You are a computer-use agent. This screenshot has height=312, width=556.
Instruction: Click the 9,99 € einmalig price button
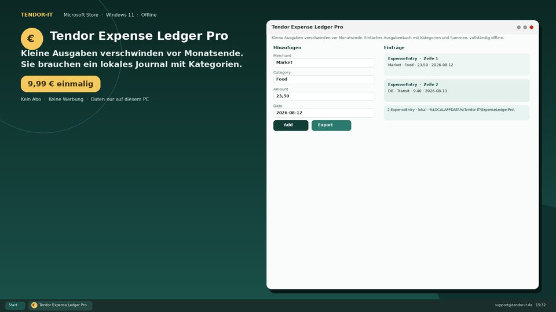click(x=61, y=84)
